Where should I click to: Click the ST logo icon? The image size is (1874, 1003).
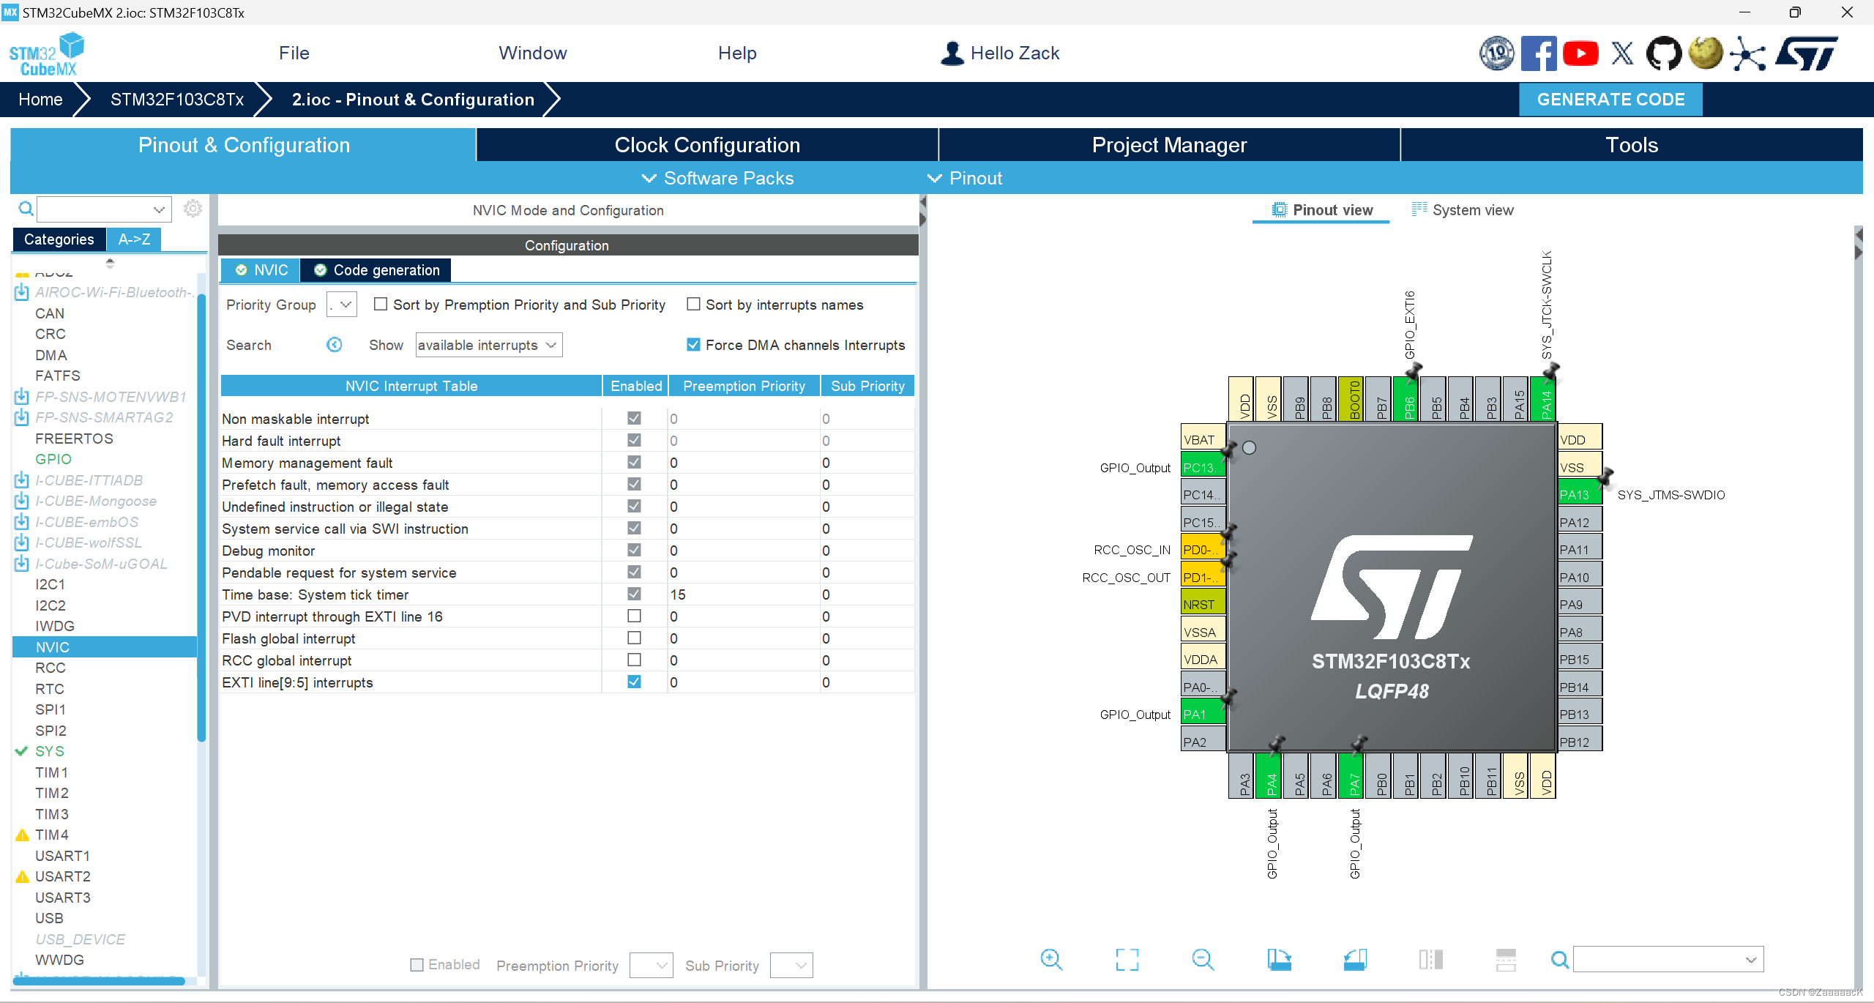(1808, 53)
